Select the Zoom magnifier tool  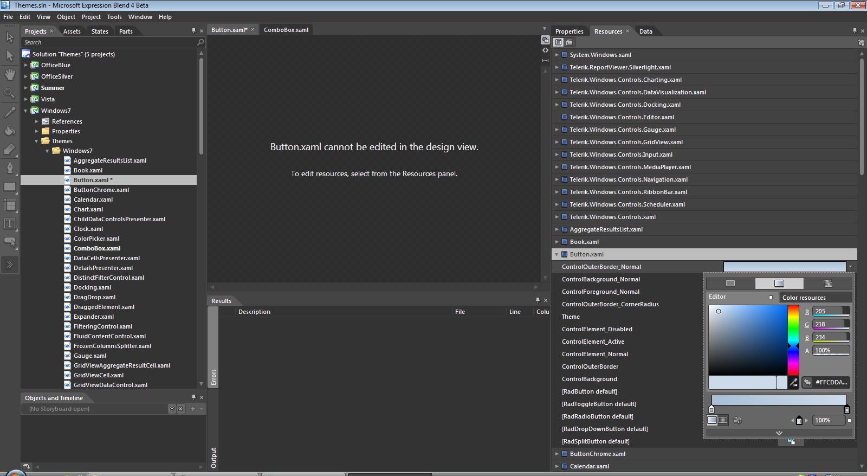(x=10, y=93)
